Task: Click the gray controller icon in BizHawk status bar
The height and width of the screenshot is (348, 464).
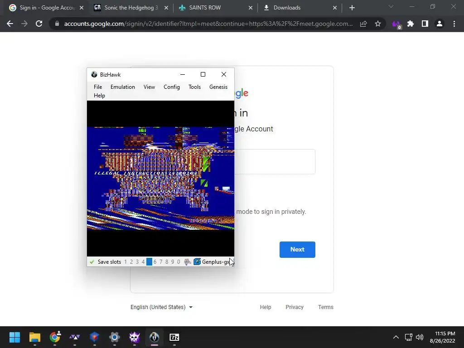Action: click(x=187, y=262)
